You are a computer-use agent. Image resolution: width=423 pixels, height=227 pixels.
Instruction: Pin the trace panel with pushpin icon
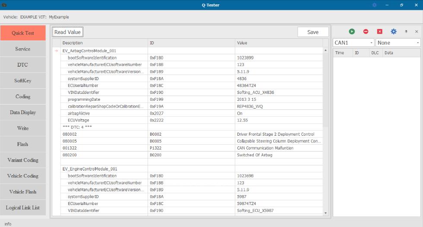[x=406, y=31]
